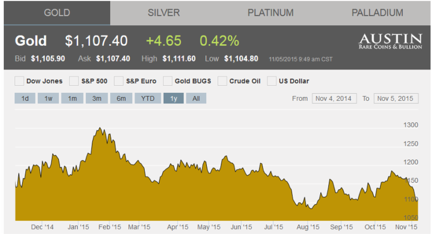Screen dimensions: 432x234
Task: Set chart range to 1d
Action: (x=25, y=99)
